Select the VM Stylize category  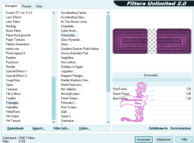12,116
